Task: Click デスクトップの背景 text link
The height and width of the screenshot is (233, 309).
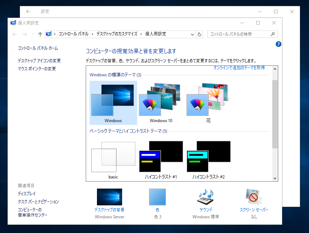Action: pyautogui.click(x=110, y=210)
